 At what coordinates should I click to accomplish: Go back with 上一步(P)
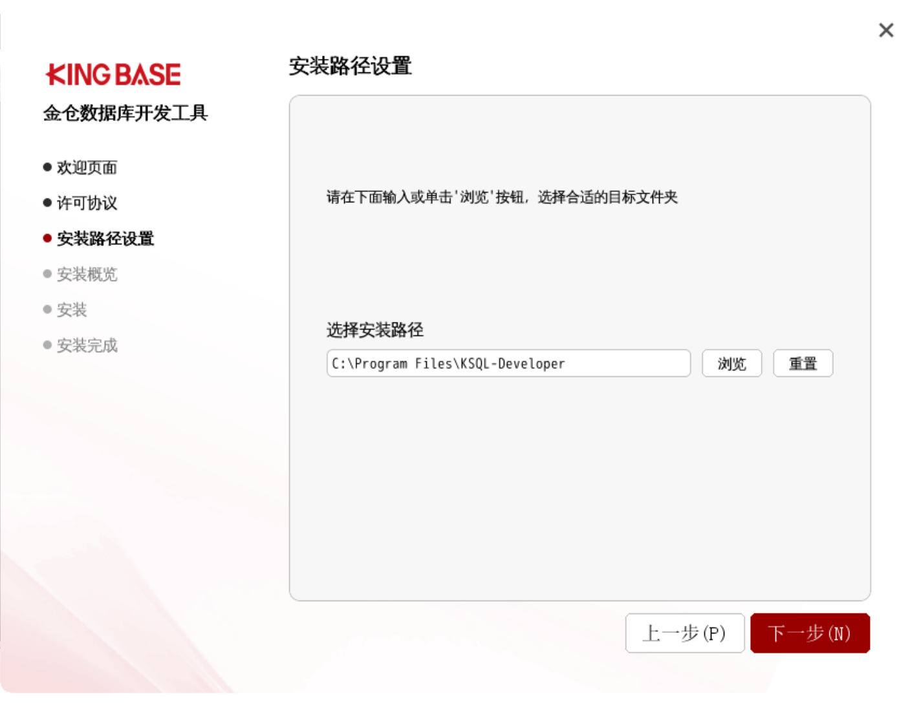click(684, 633)
